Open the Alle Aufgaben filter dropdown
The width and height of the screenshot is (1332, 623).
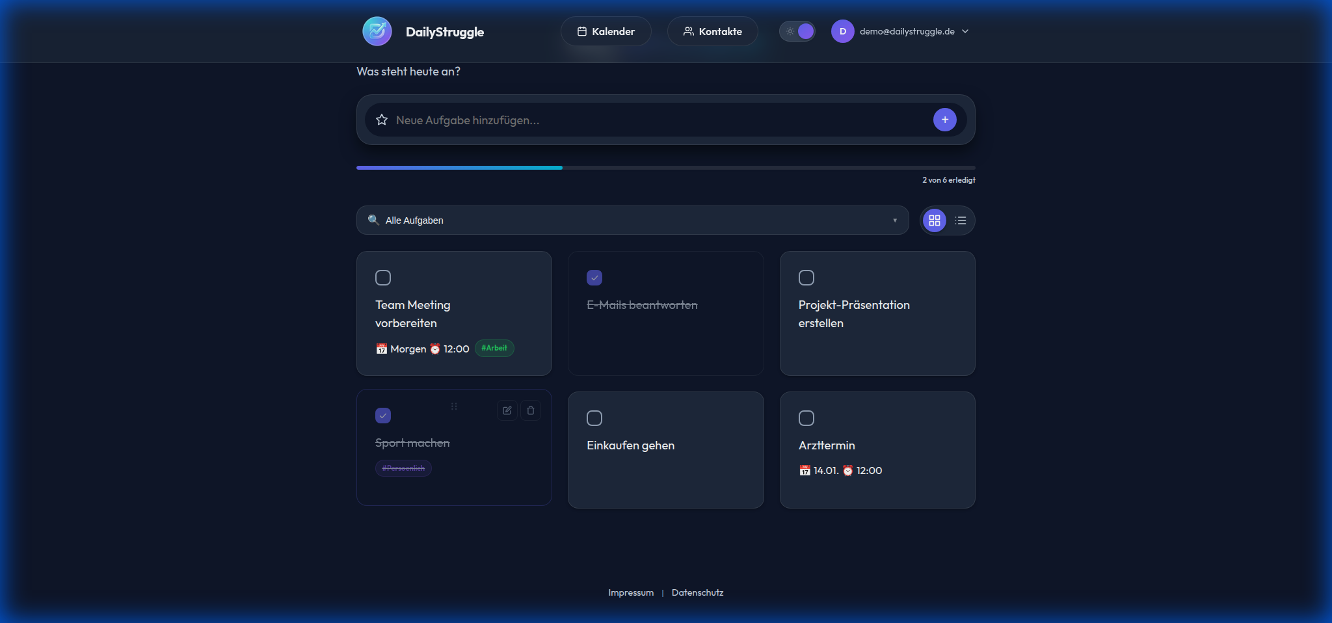click(x=632, y=220)
